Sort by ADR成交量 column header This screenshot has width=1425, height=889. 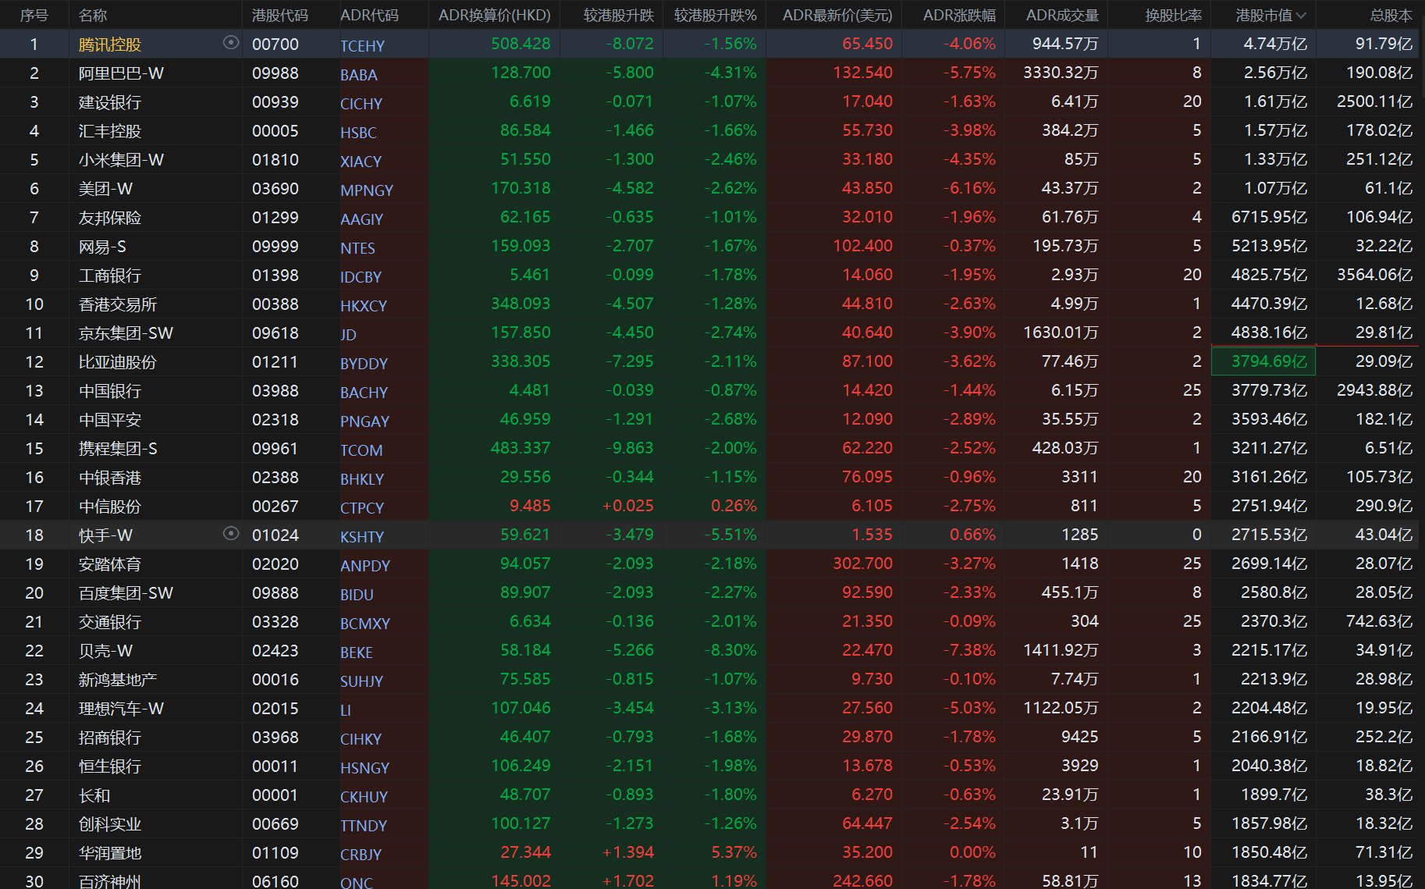pyautogui.click(x=1062, y=16)
